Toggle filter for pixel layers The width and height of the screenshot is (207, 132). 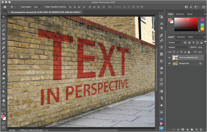(185, 43)
